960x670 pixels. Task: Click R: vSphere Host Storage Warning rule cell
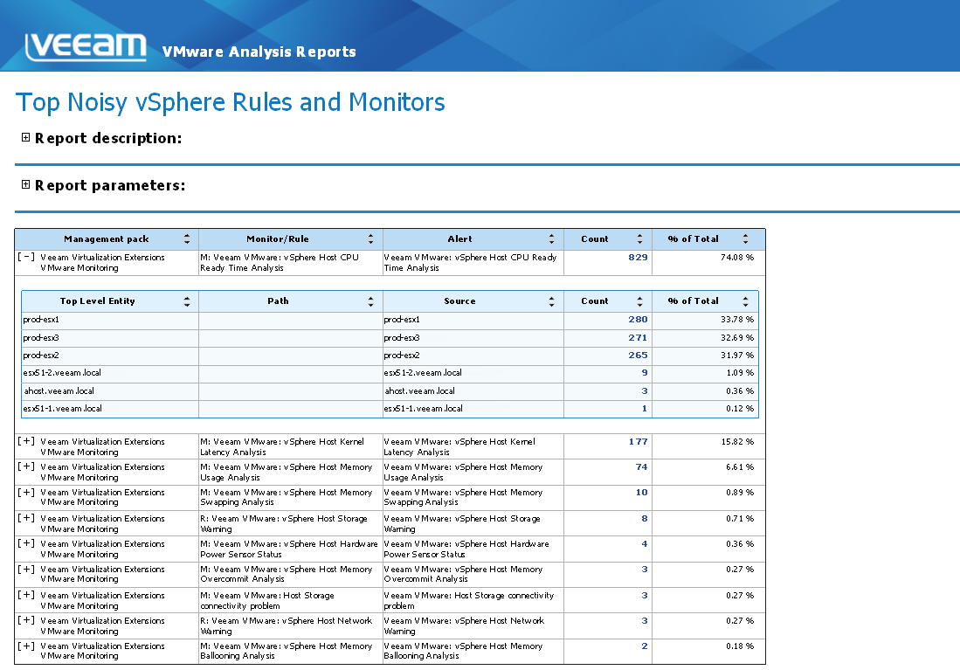click(290, 523)
